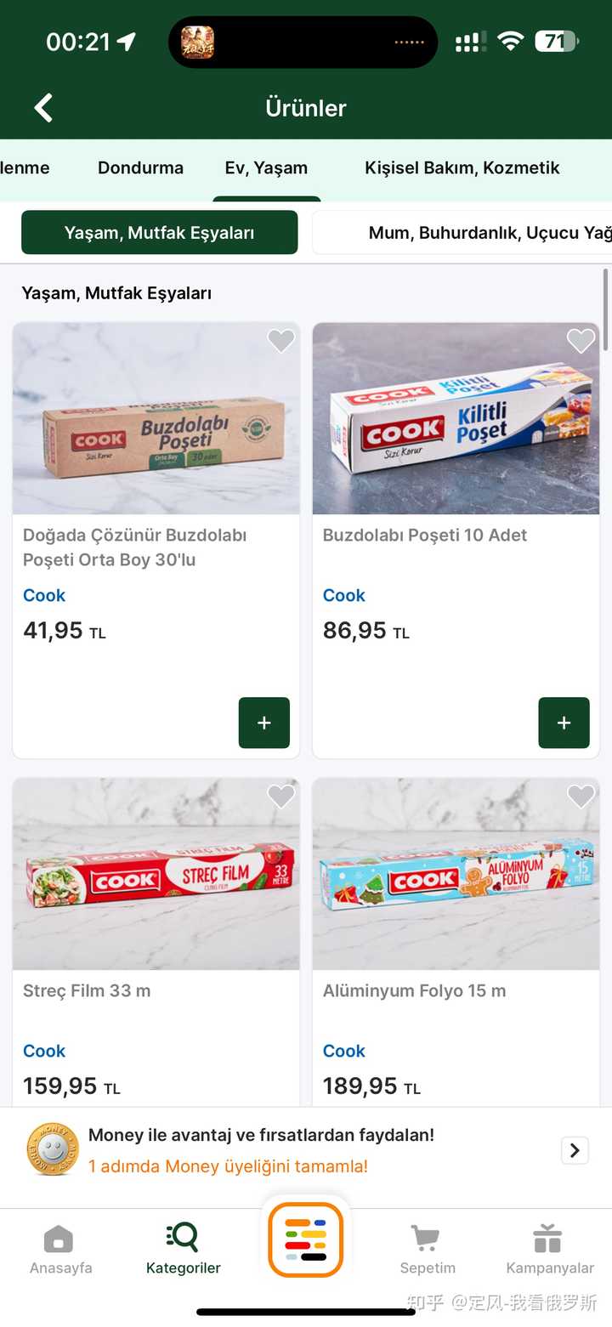Favorite the Buzdolabı Poşeti 10 Adet
The width and height of the screenshot is (612, 1327).
coord(581,341)
